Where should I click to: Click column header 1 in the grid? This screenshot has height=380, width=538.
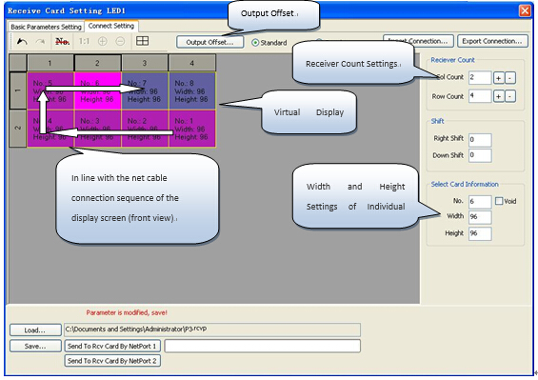tap(50, 63)
